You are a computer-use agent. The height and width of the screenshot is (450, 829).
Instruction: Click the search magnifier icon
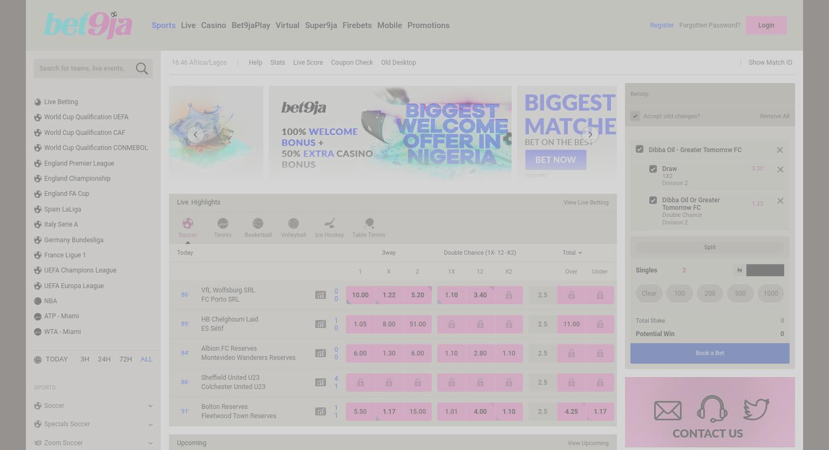tap(142, 69)
